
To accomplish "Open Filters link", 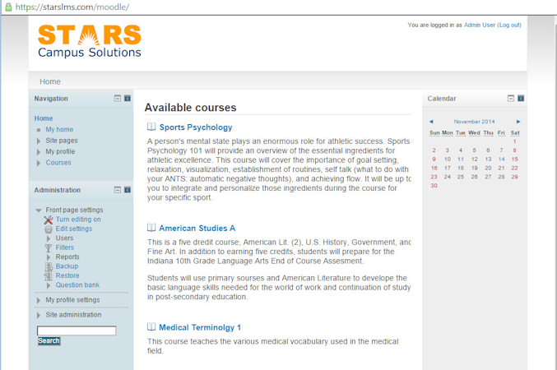I will pyautogui.click(x=65, y=247).
